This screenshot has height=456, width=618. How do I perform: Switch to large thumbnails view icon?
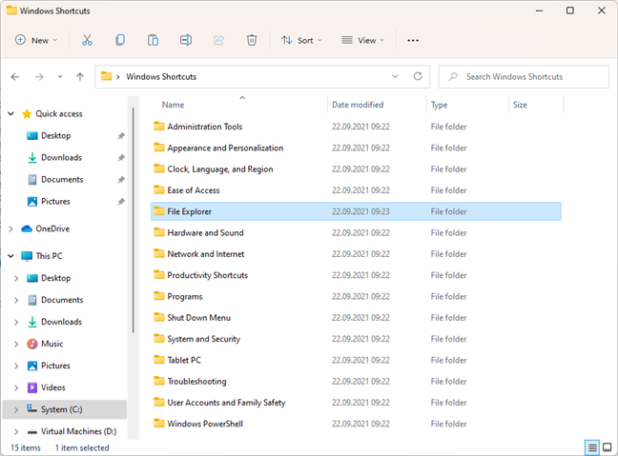click(608, 446)
